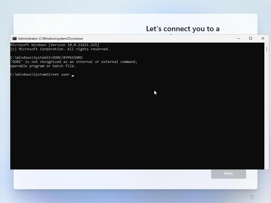Click the 'net user' command prompt line
271x203 pixels.
42,74
